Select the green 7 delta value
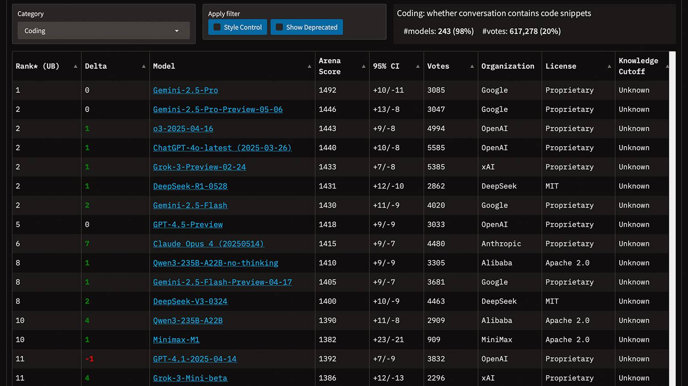 [87, 243]
